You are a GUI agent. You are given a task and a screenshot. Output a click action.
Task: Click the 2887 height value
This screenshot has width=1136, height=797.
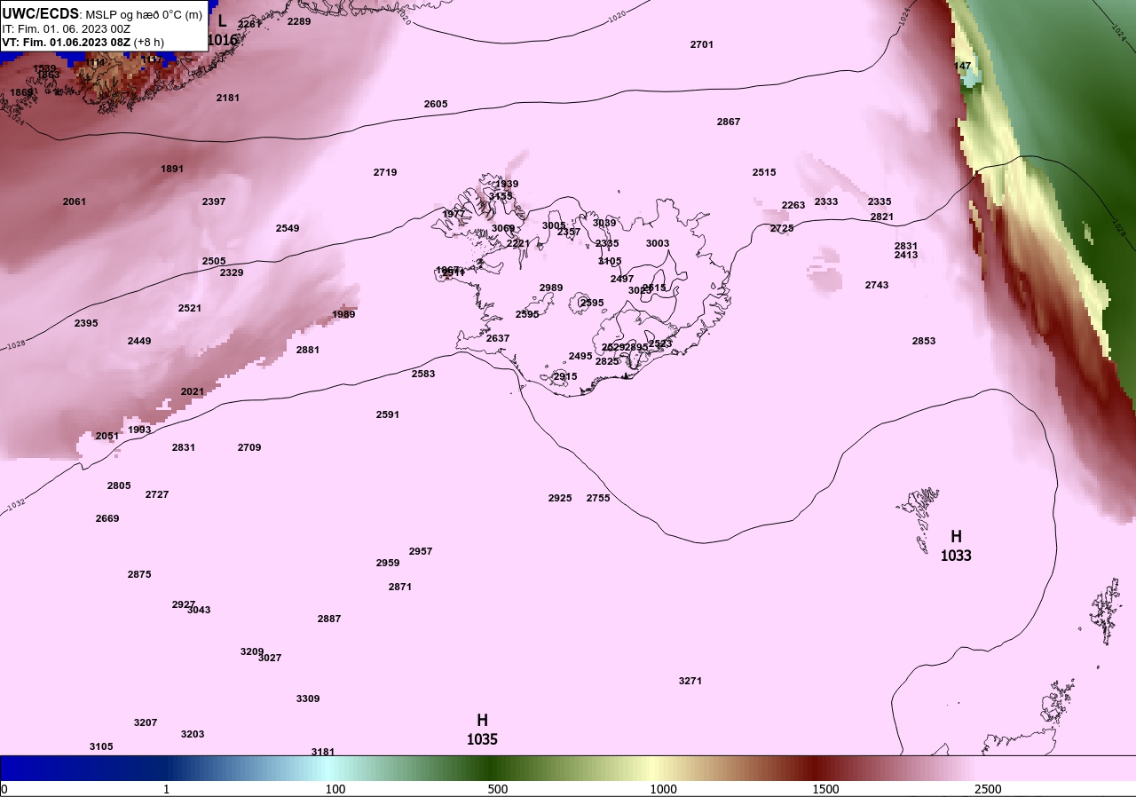pos(329,619)
